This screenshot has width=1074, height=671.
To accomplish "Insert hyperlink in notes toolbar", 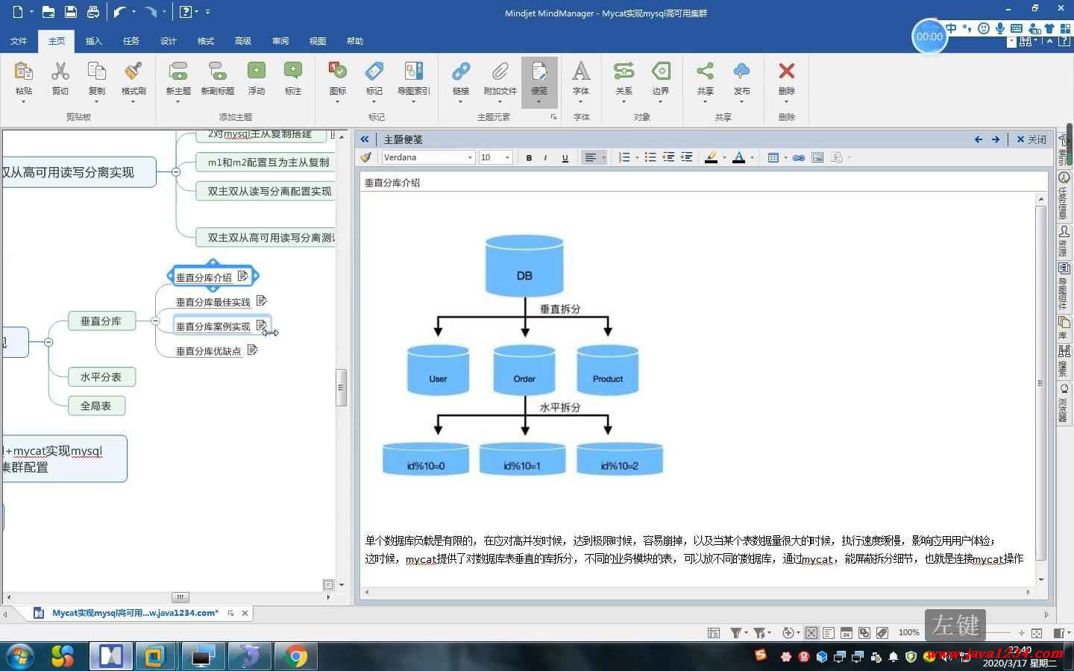I will (x=799, y=157).
